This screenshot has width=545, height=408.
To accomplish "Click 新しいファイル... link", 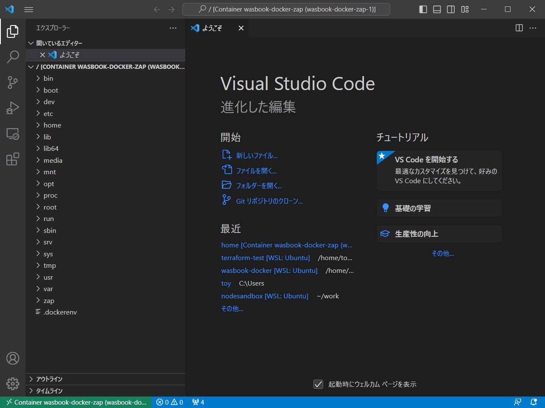I will click(x=257, y=156).
